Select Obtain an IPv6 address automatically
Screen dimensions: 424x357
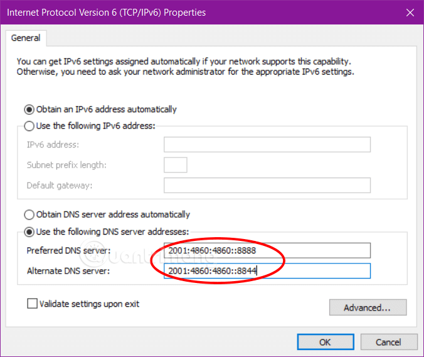point(29,109)
